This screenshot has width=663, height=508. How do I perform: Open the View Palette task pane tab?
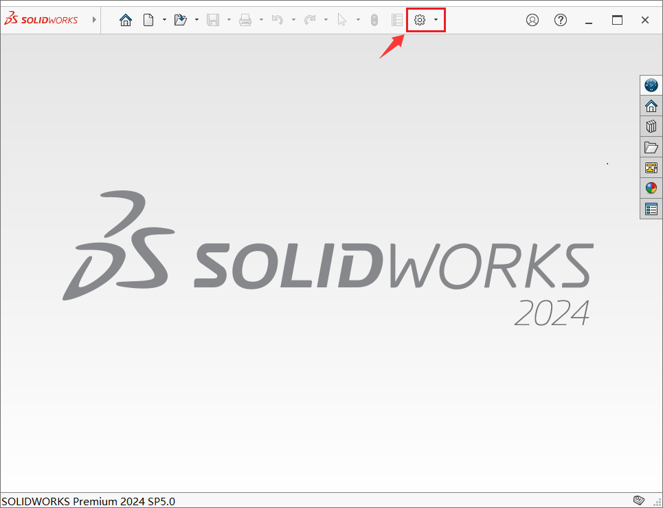point(651,168)
